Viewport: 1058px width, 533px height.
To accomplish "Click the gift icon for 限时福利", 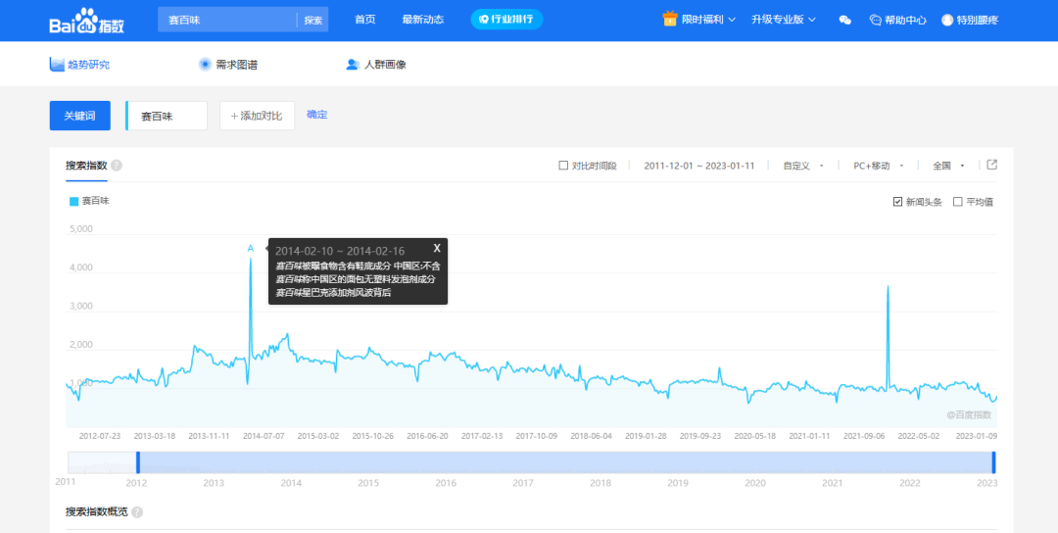I will [x=670, y=20].
